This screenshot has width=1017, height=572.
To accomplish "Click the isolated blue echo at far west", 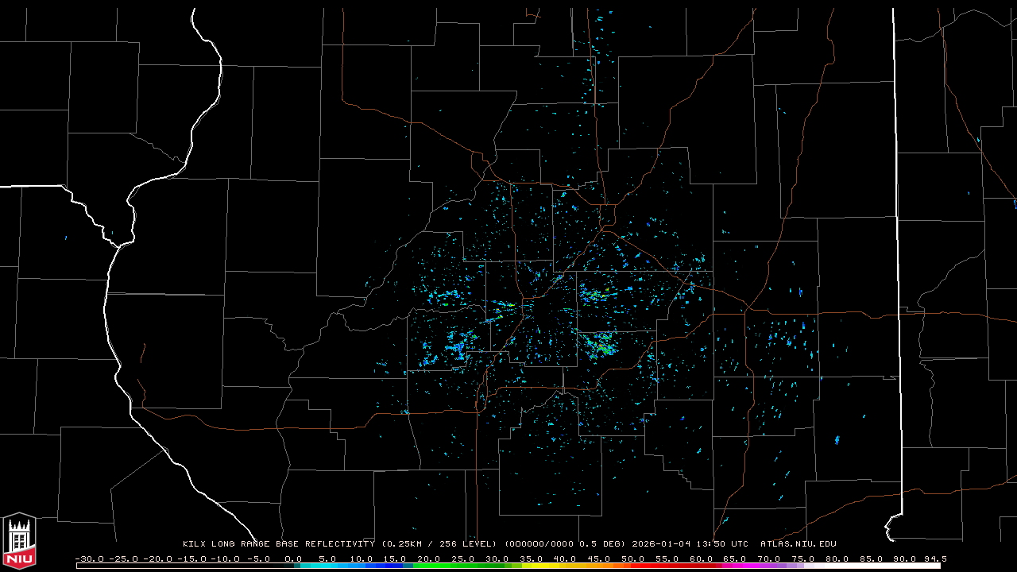I will click(65, 238).
